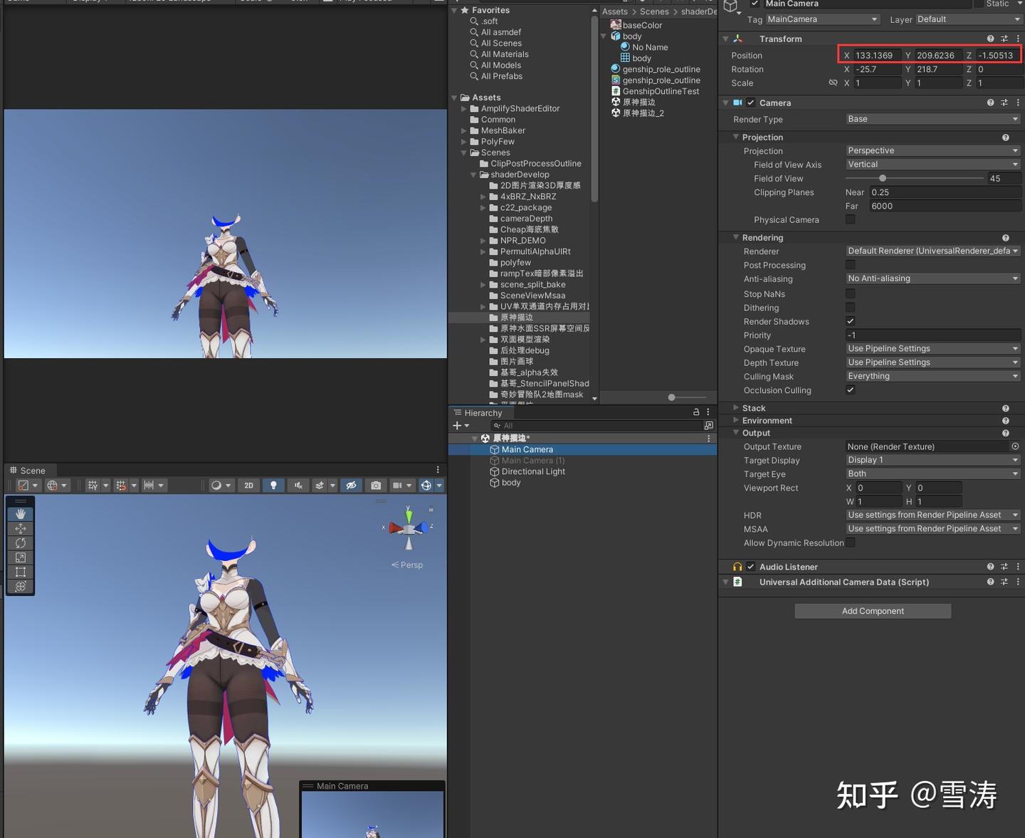Toggle scene audio with the mute icon
Viewport: 1025px width, 838px height.
[x=298, y=485]
